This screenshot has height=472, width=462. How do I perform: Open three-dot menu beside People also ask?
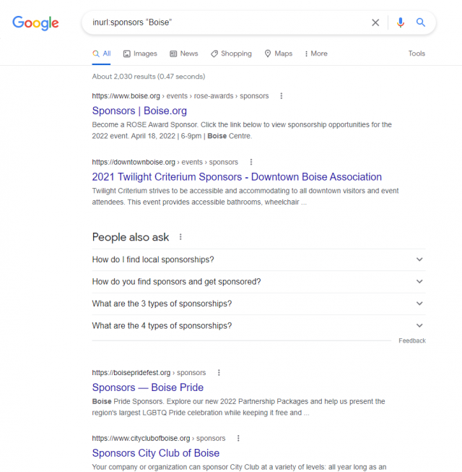[x=180, y=237]
